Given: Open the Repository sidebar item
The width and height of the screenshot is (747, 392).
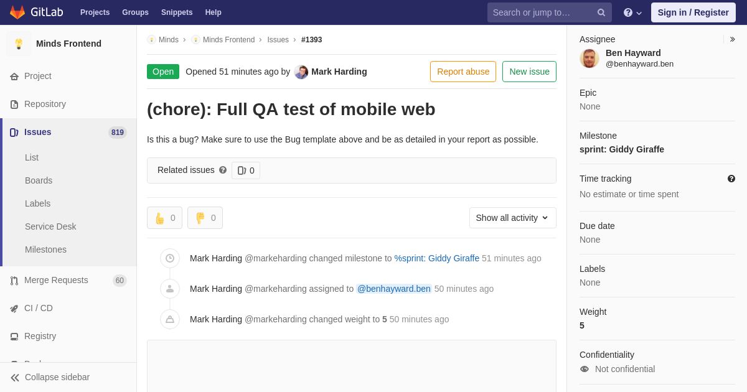Looking at the screenshot, I should [x=45, y=104].
